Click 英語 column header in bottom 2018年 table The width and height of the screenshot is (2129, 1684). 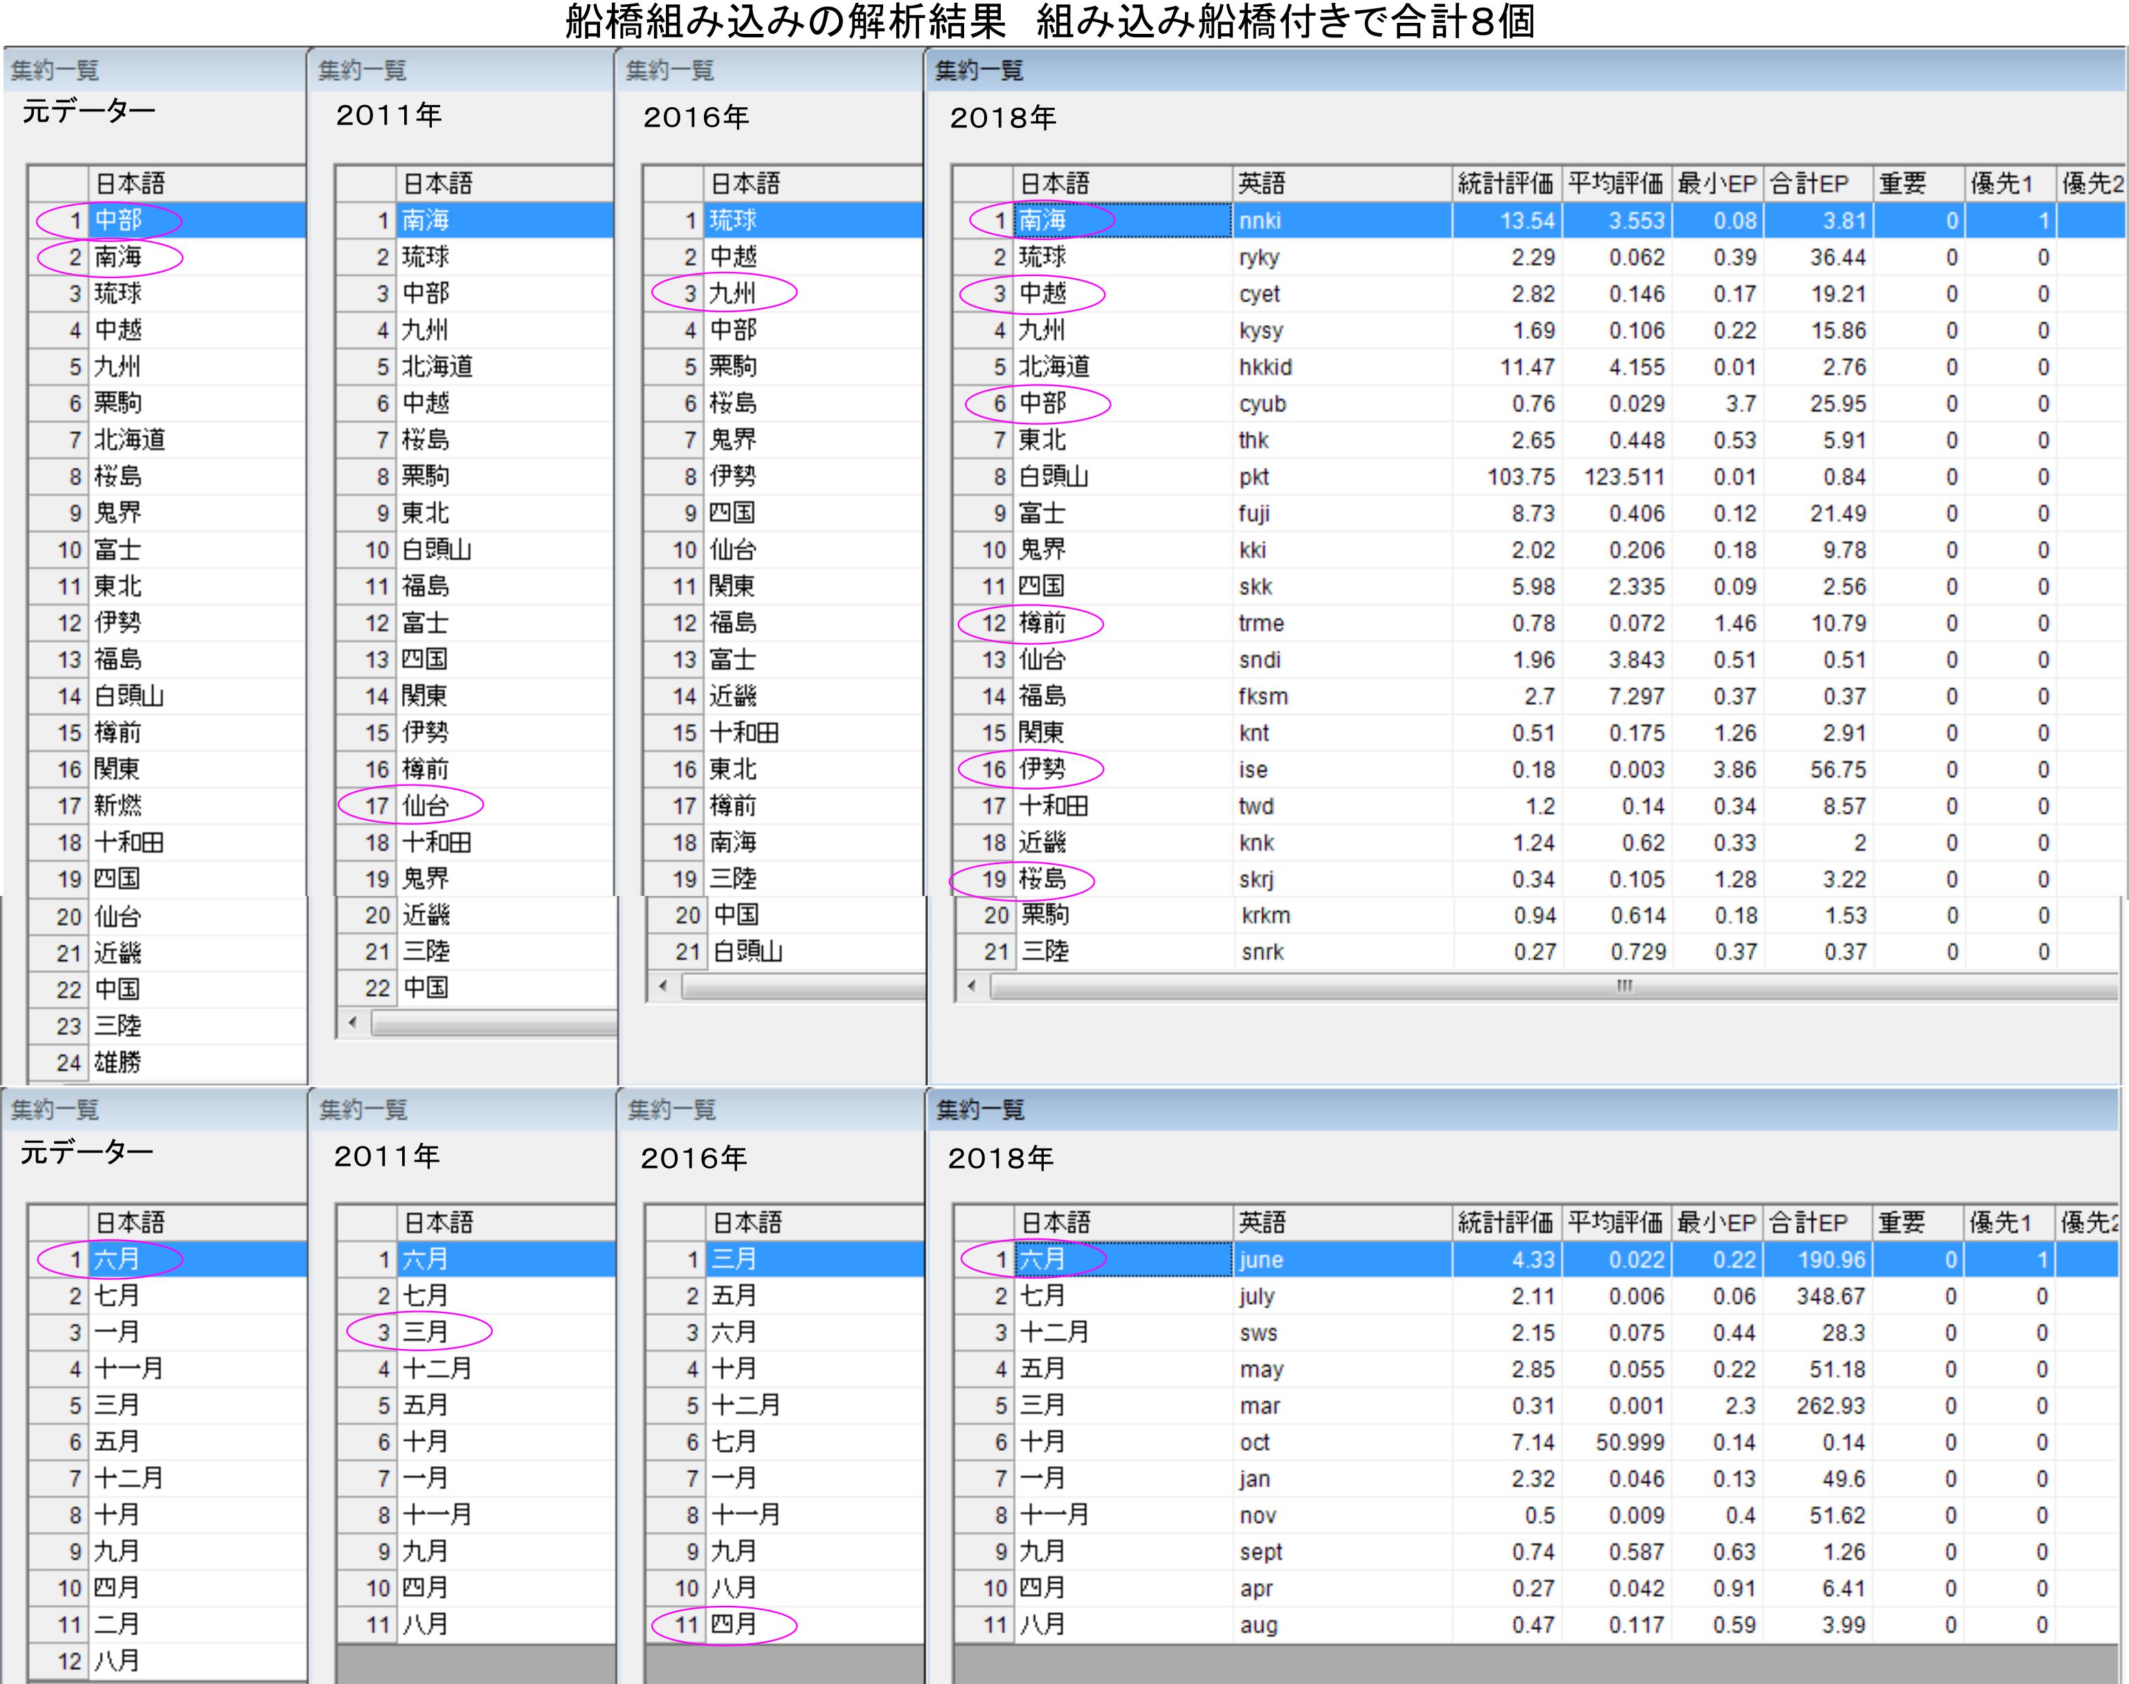1262,1223
